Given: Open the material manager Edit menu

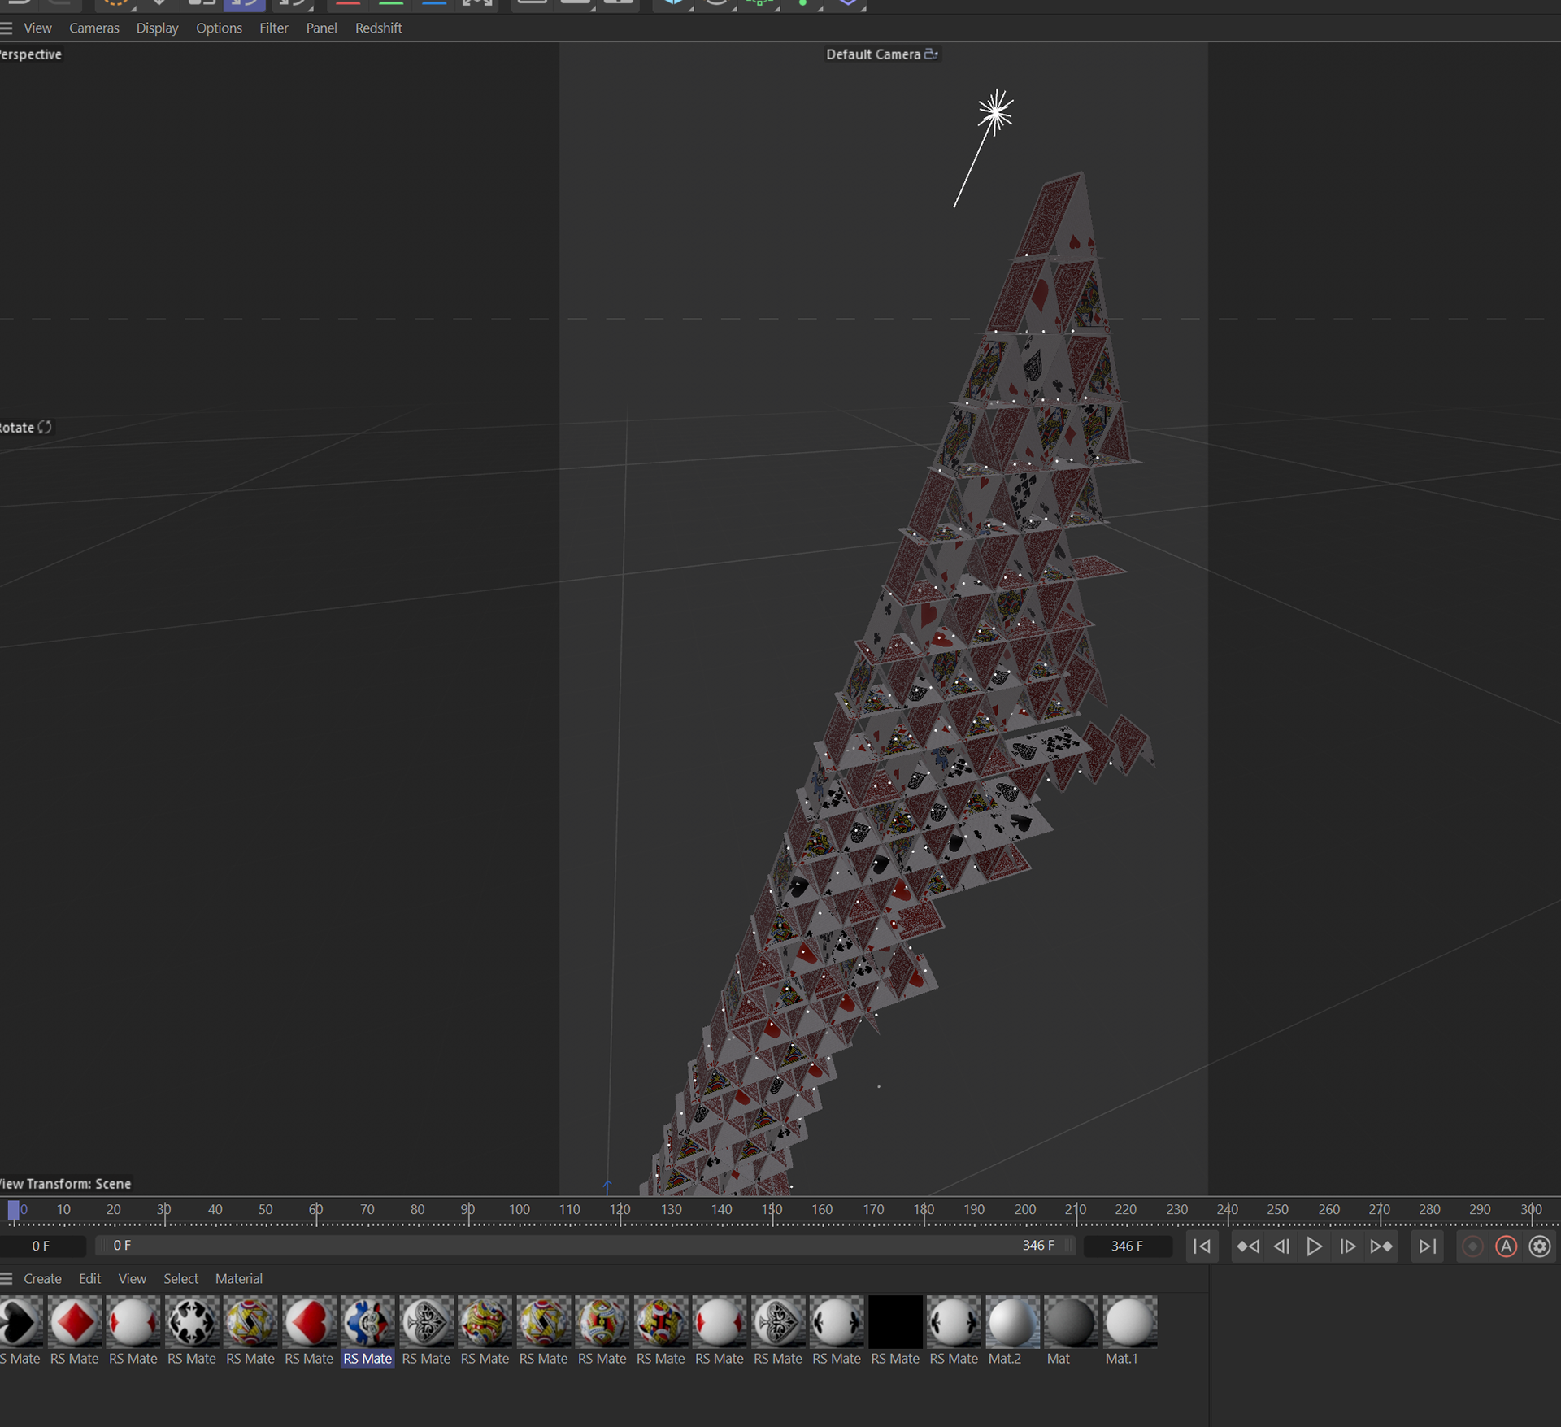Looking at the screenshot, I should click(x=89, y=1279).
